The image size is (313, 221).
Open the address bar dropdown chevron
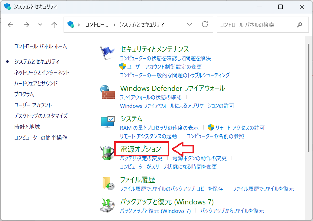pos(189,24)
